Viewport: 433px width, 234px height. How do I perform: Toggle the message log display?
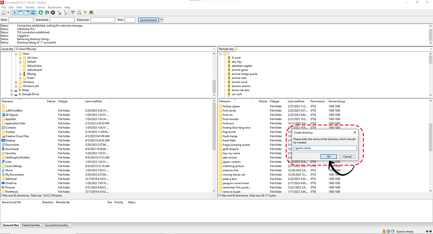(x=15, y=13)
